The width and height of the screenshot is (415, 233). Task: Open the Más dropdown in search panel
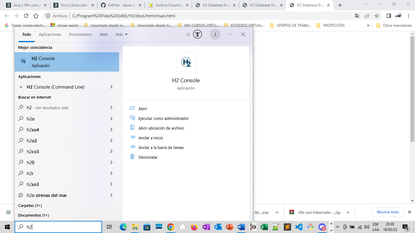coord(122,34)
